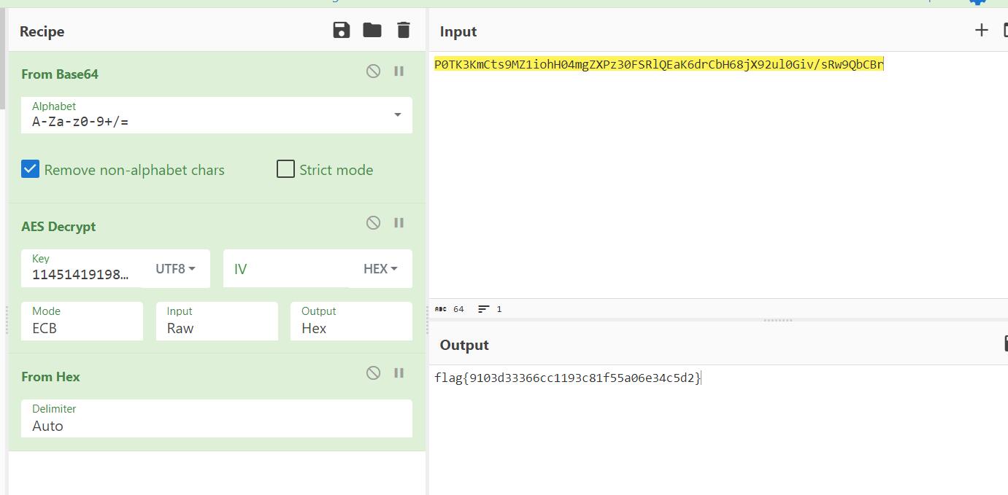Disable the From Base64 operation
The image size is (1008, 495).
coord(373,71)
